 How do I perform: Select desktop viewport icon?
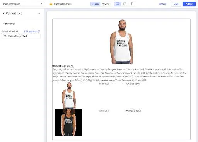point(118,4)
